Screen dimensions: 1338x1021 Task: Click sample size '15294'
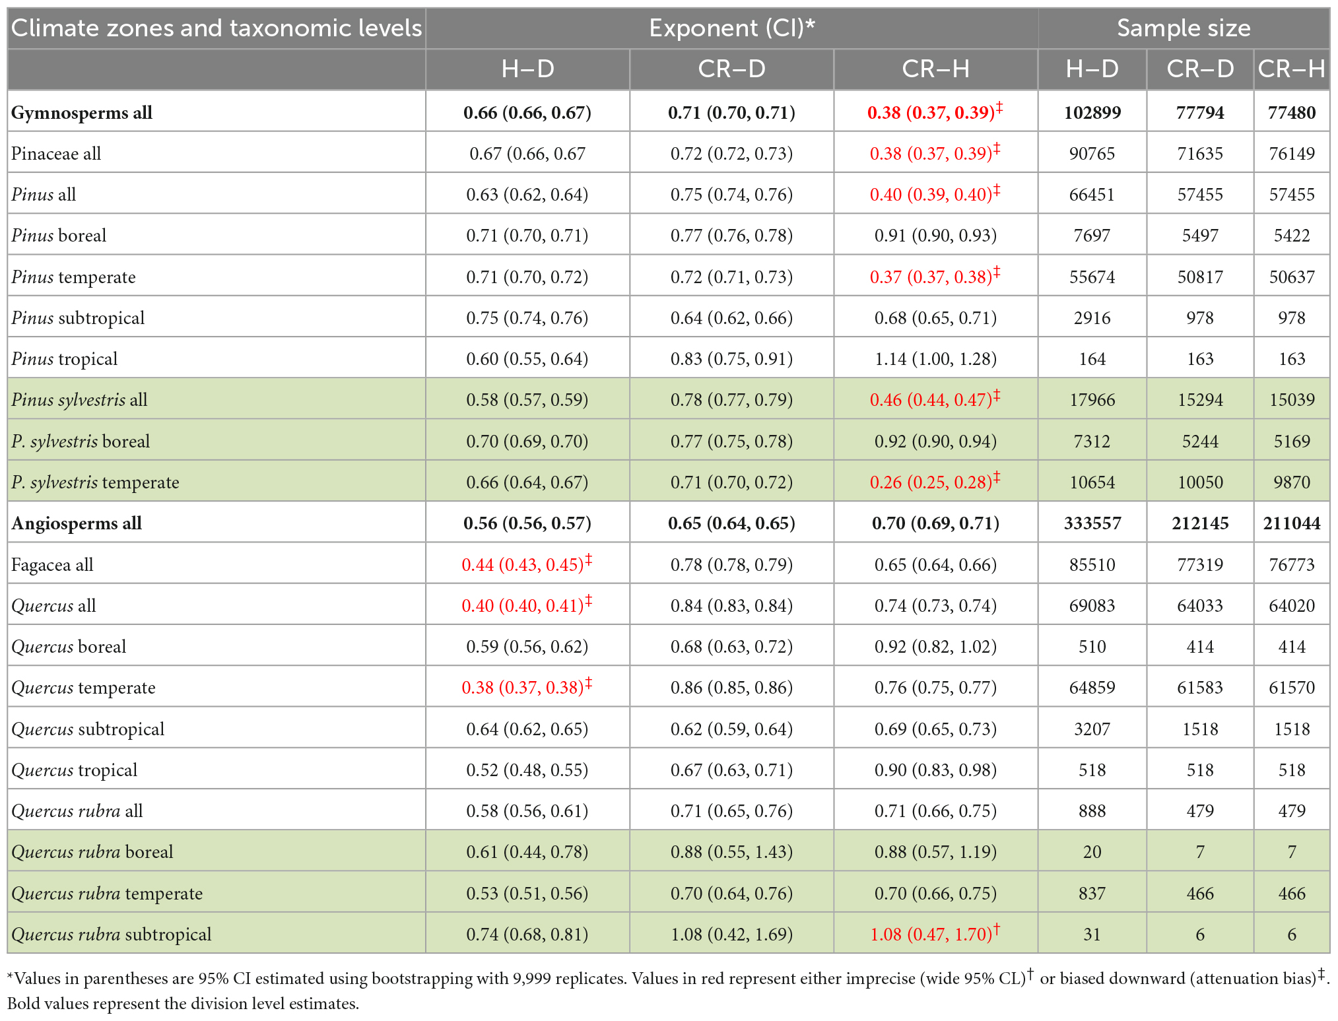click(1200, 400)
